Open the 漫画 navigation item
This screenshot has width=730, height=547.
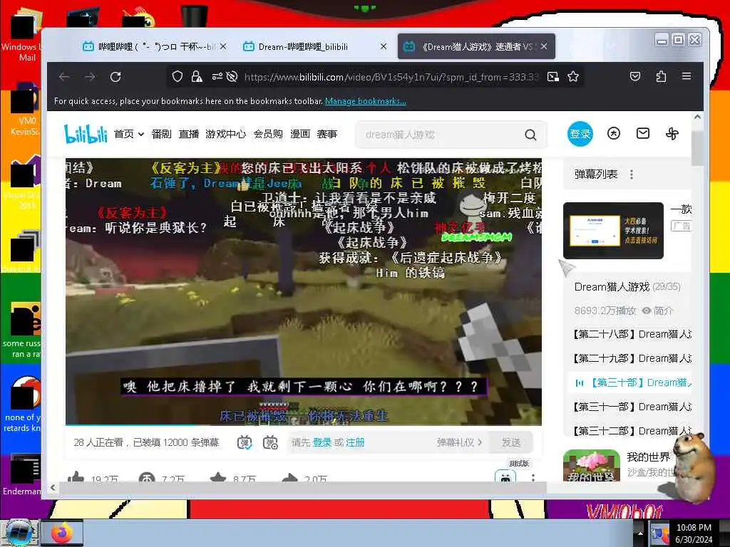pyautogui.click(x=300, y=135)
